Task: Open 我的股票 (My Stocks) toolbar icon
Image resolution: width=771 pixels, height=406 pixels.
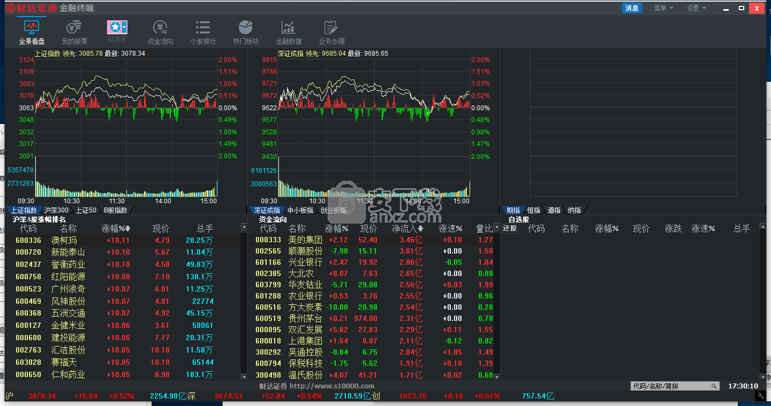Action: (x=74, y=27)
